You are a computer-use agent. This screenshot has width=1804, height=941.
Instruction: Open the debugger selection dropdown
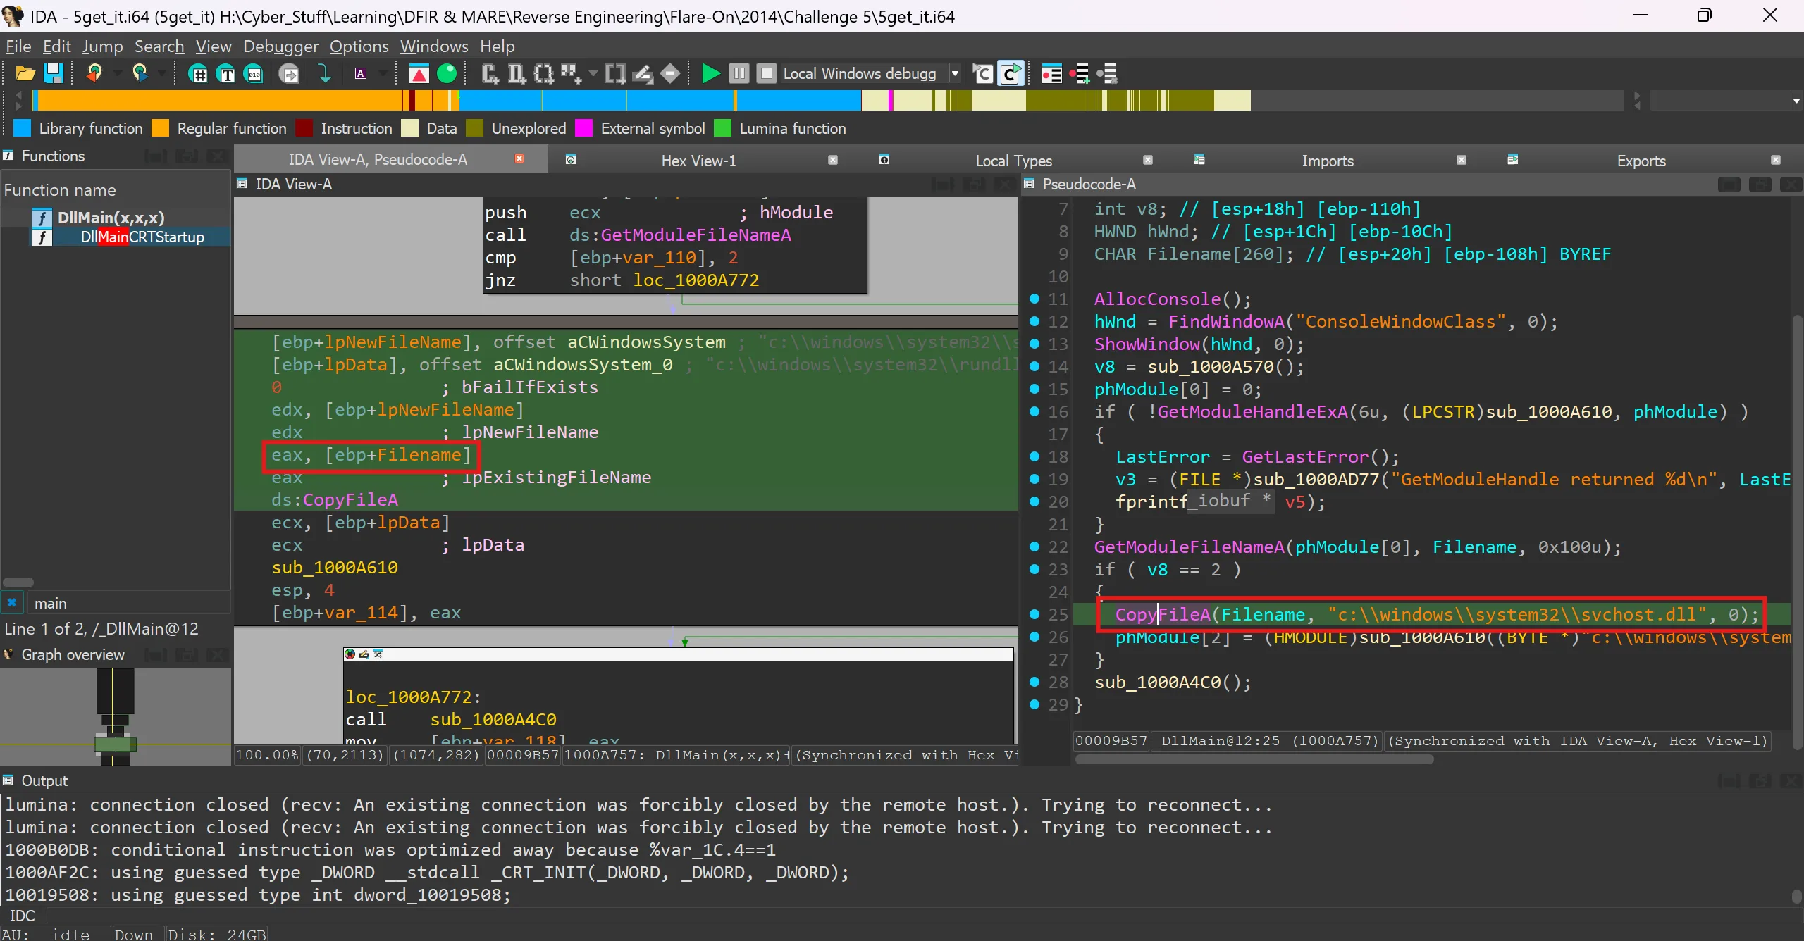(x=955, y=73)
